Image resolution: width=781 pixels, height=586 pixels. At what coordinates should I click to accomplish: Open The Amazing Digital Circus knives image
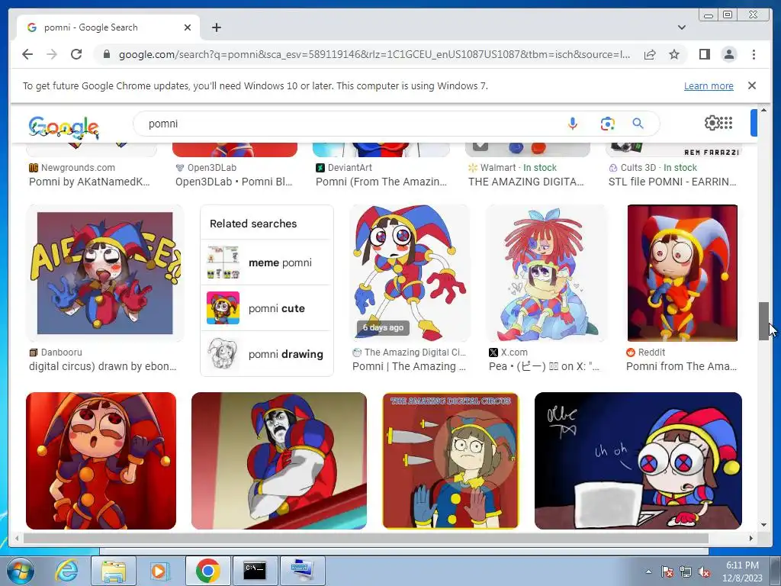point(451,460)
